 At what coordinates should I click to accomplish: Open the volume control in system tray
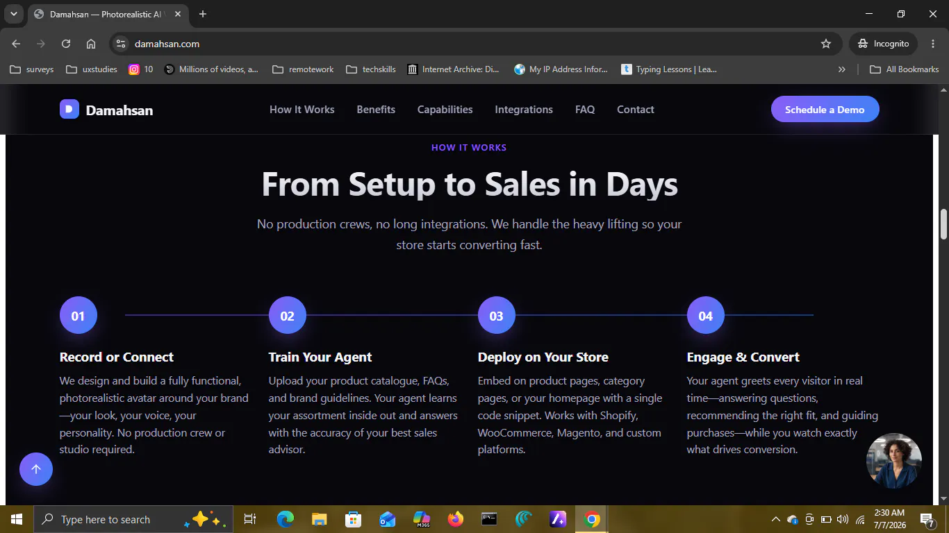[x=843, y=519]
